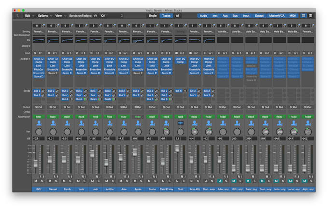Open the Options dropdown menu
The height and width of the screenshot is (208, 328).
pos(44,16)
